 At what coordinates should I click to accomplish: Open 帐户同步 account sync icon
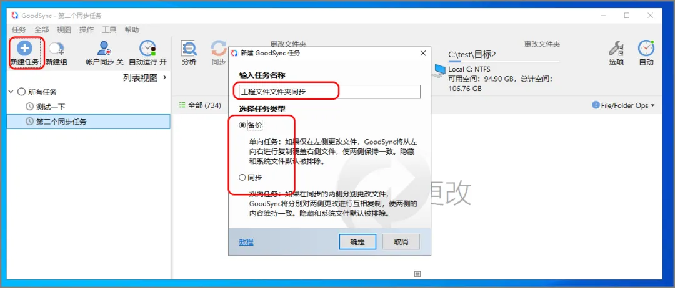[x=104, y=49]
